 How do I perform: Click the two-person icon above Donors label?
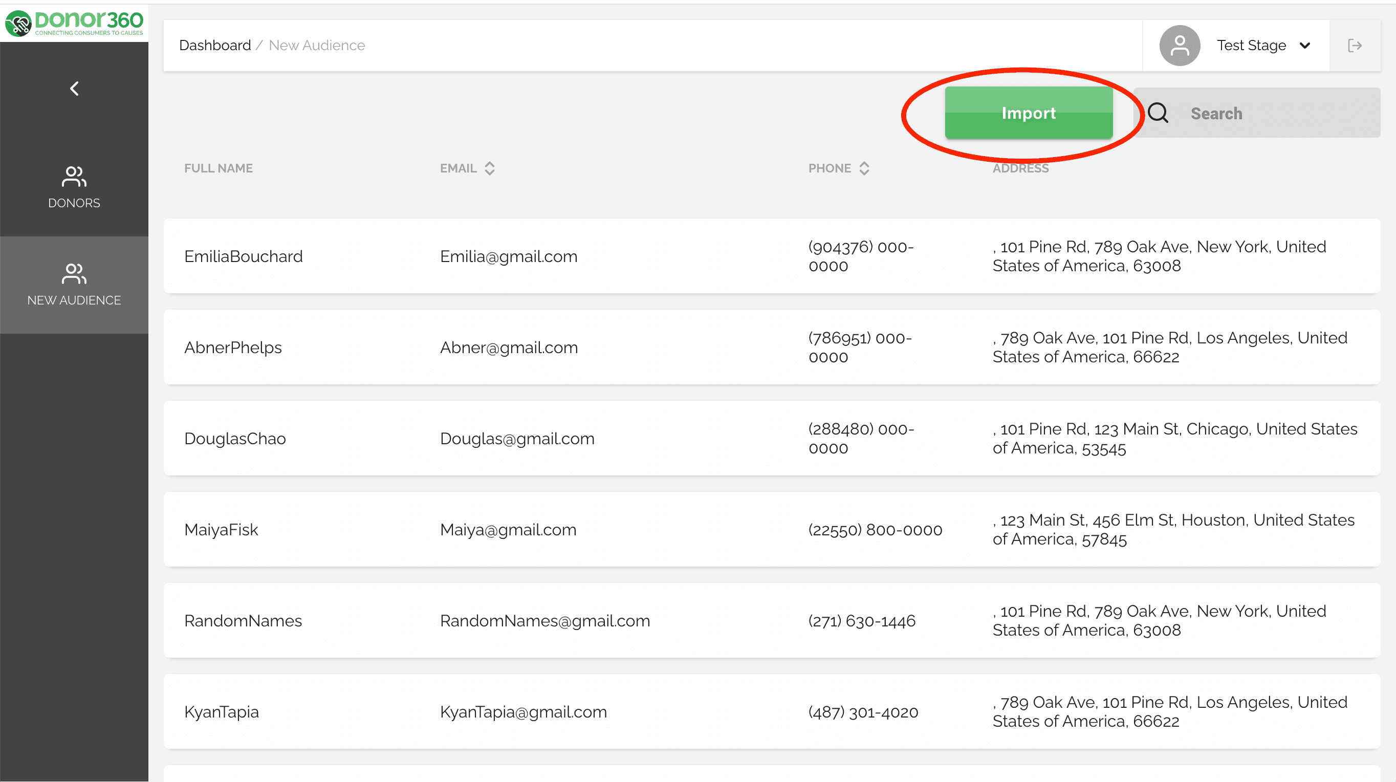point(74,176)
